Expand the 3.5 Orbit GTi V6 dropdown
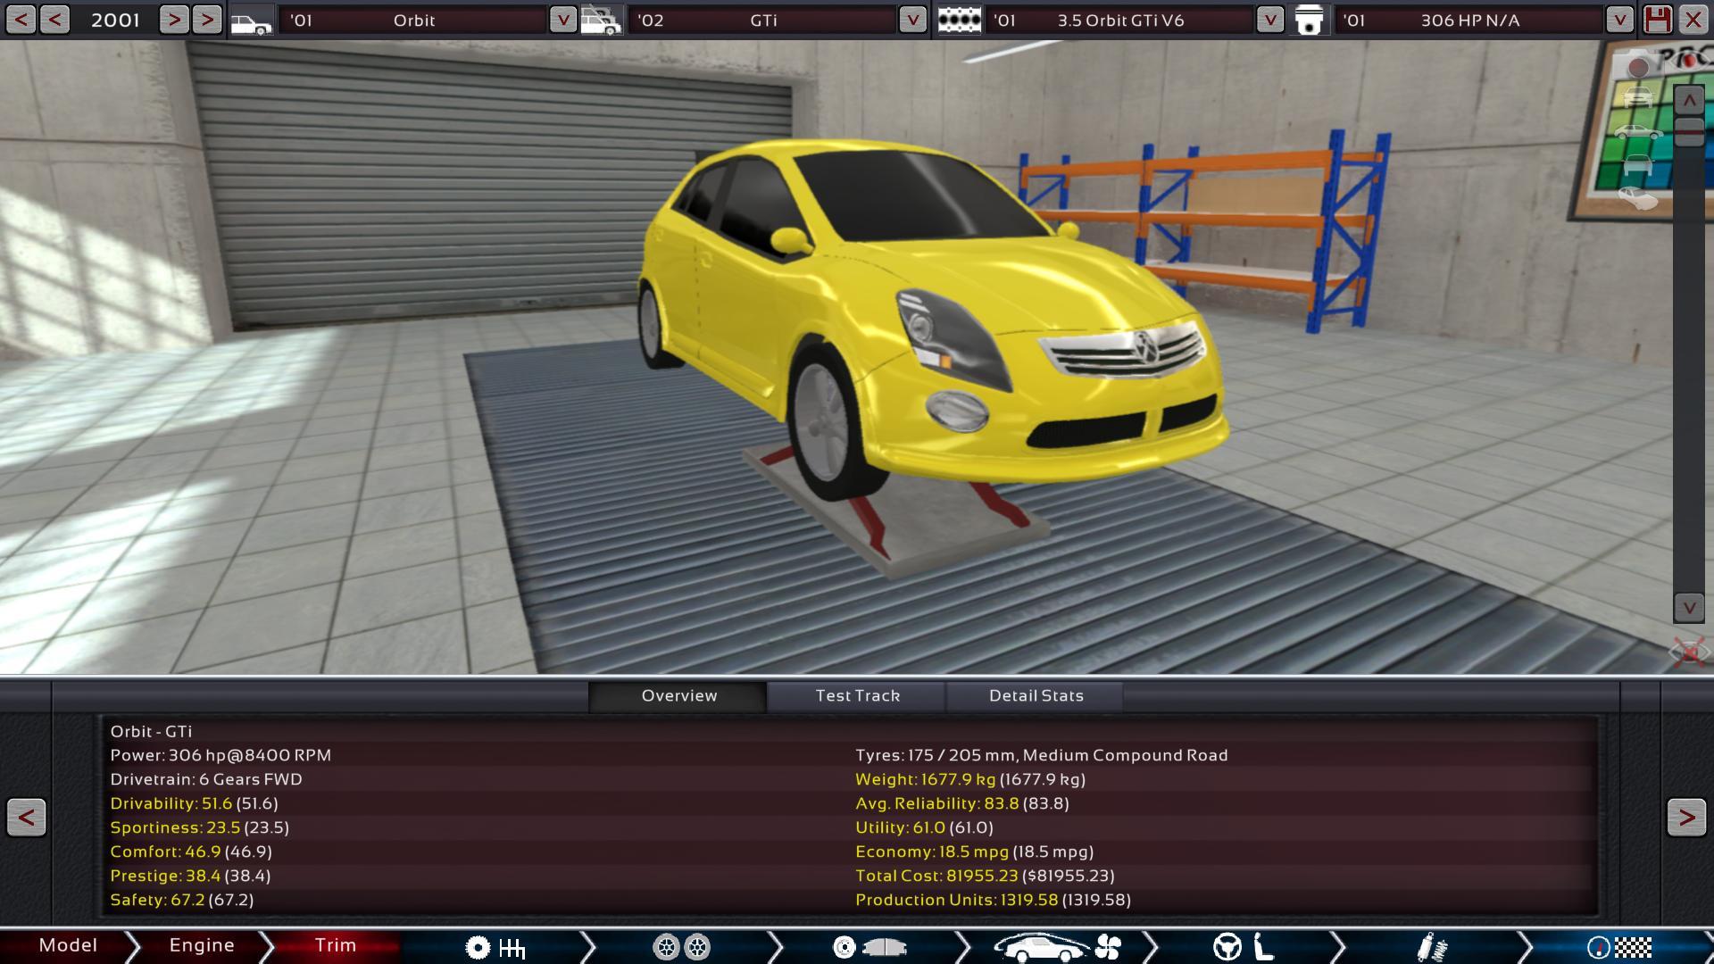This screenshot has height=964, width=1714. pyautogui.click(x=1269, y=20)
